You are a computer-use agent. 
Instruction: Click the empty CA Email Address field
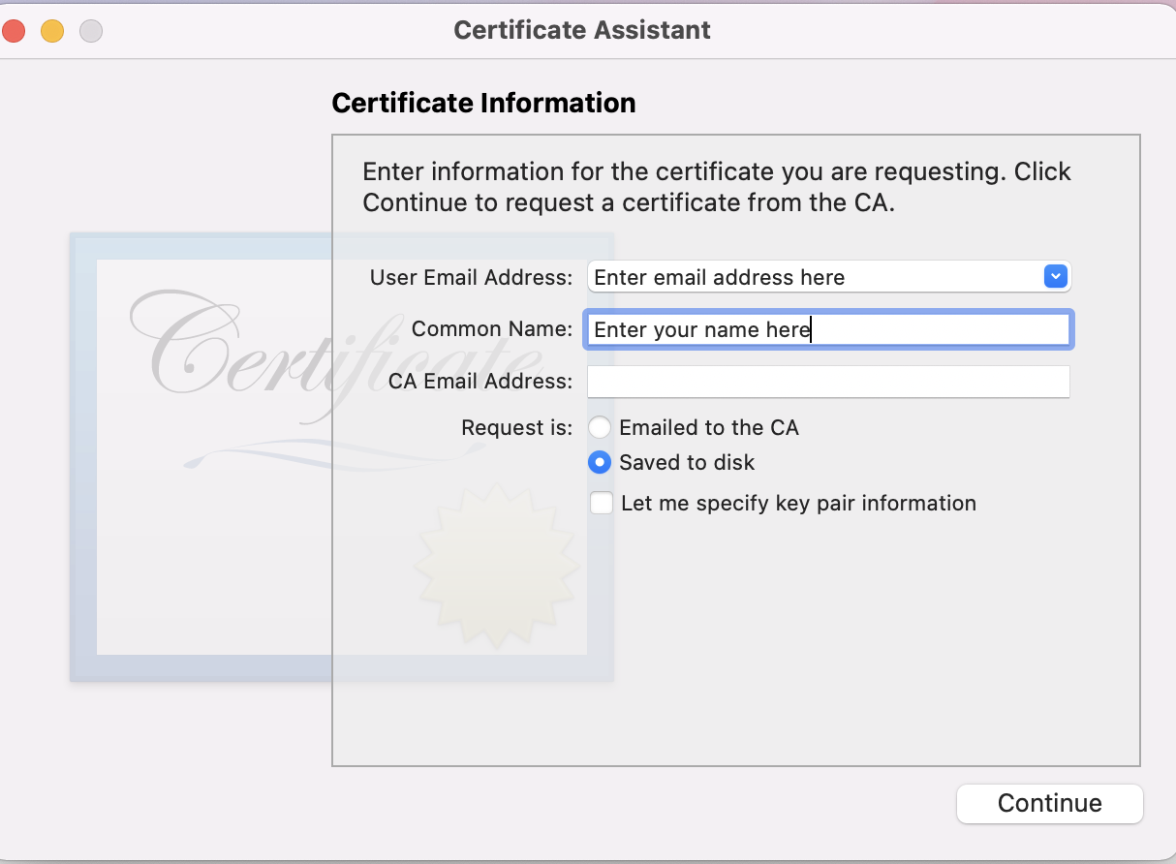click(828, 382)
